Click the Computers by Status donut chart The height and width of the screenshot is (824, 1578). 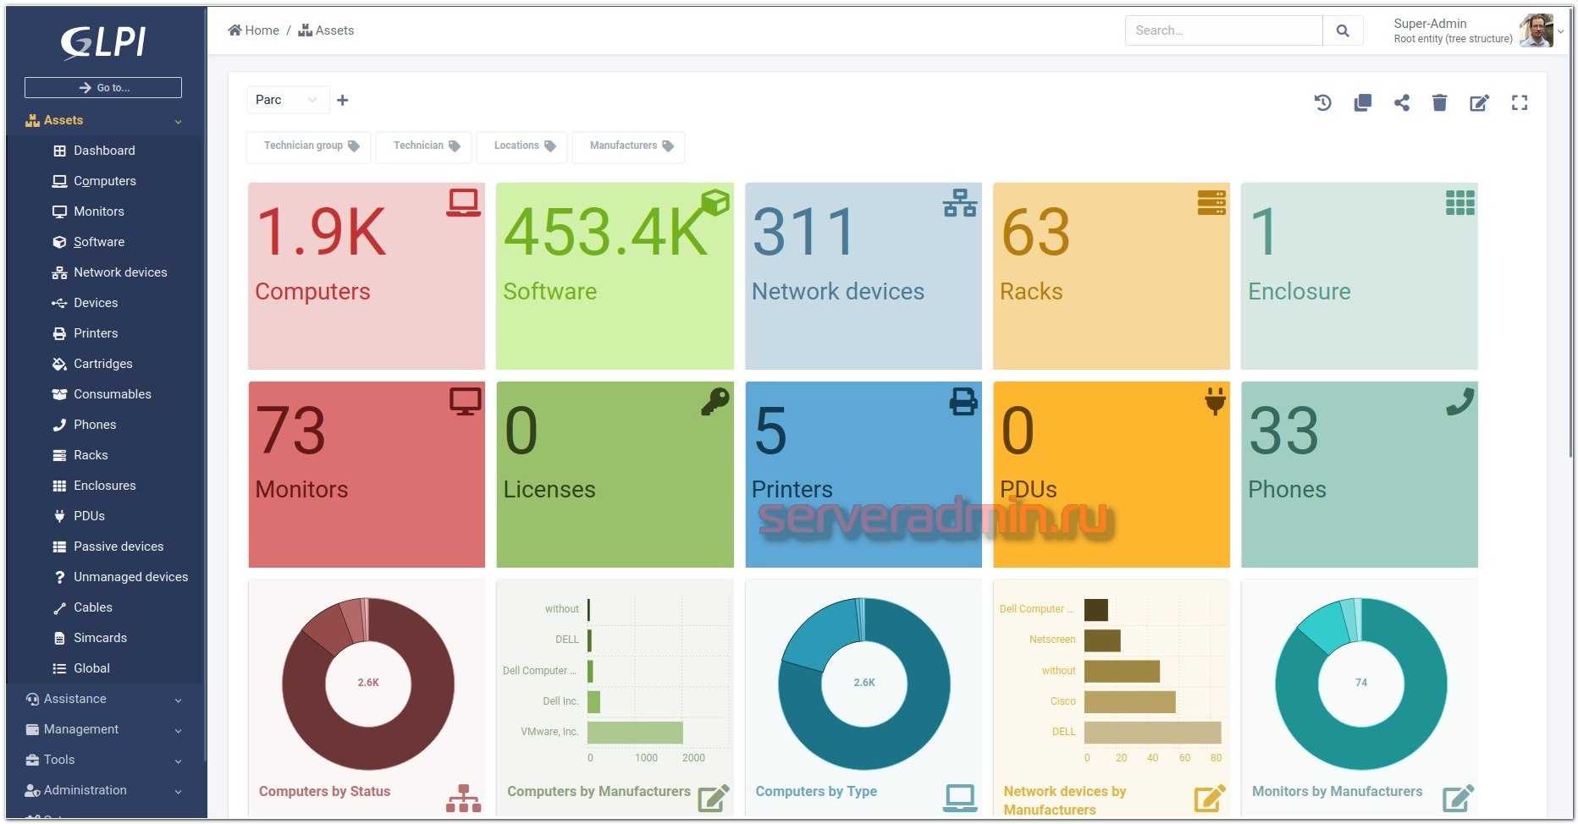pos(367,684)
